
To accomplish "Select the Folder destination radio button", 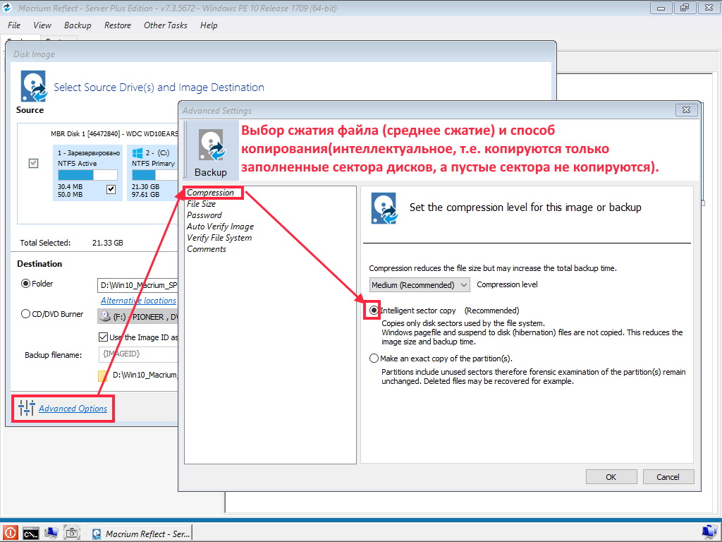I will (x=26, y=284).
